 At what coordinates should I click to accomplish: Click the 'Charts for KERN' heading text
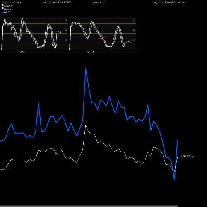point(61,2)
